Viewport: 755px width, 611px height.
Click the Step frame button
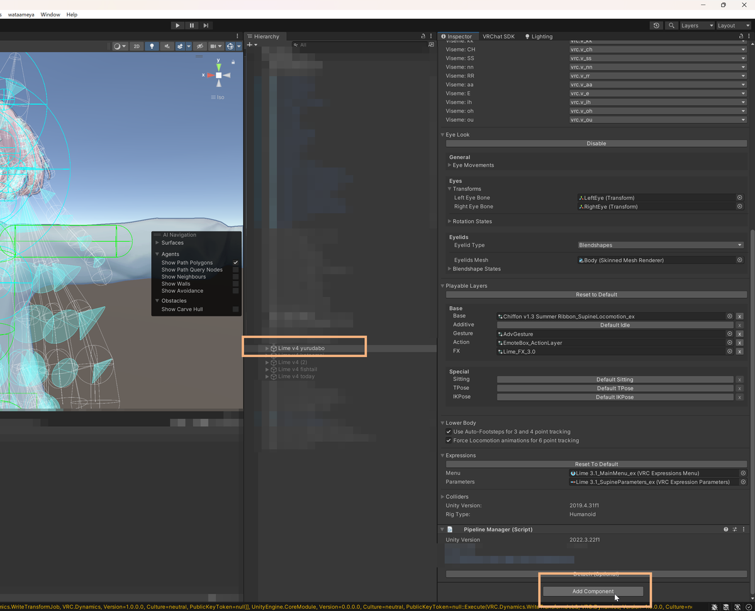tap(206, 25)
